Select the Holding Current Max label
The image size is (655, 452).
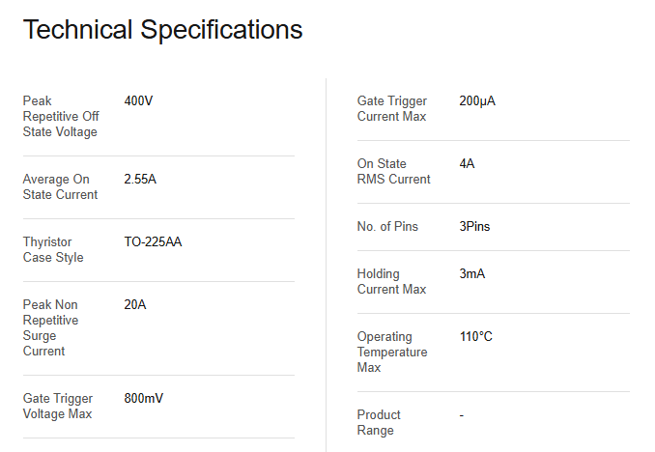[x=391, y=281]
